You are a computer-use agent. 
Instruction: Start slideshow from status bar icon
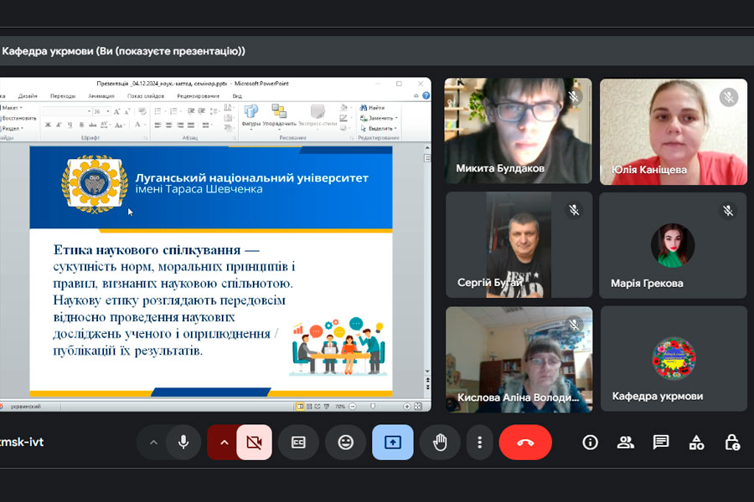(327, 407)
